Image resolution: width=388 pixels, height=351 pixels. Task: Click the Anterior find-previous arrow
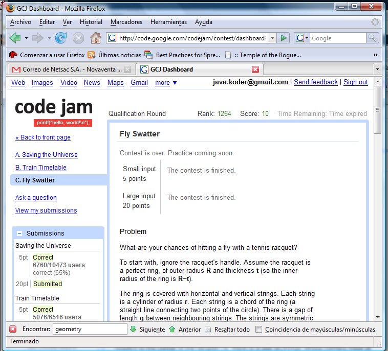(171, 330)
